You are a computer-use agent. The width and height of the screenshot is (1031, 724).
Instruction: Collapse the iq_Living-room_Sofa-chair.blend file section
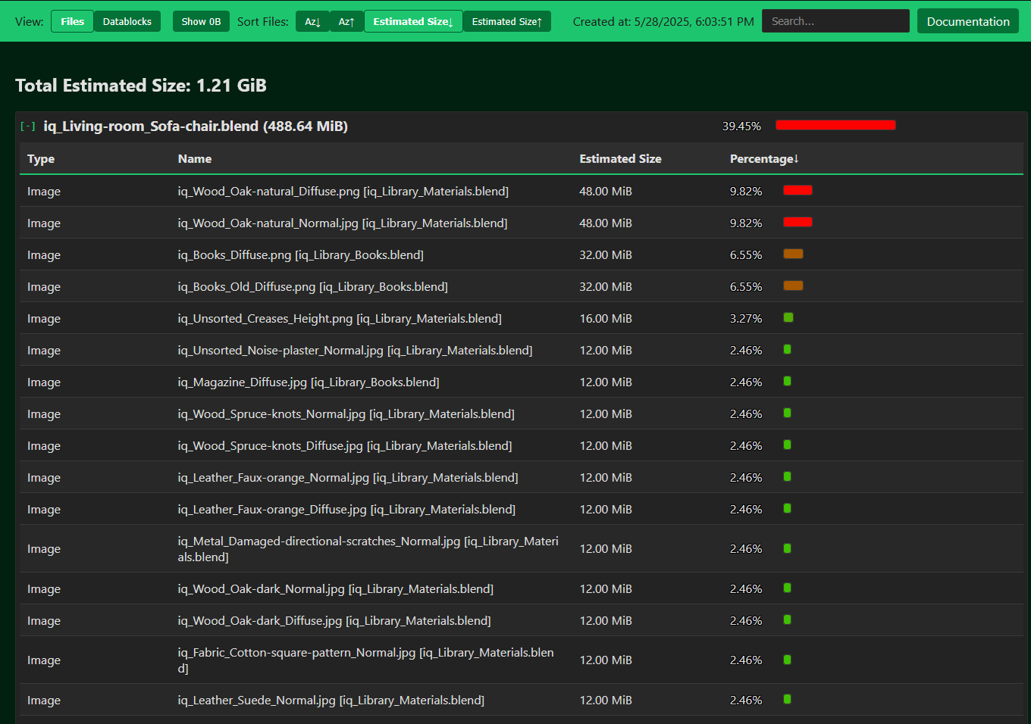[x=28, y=126]
